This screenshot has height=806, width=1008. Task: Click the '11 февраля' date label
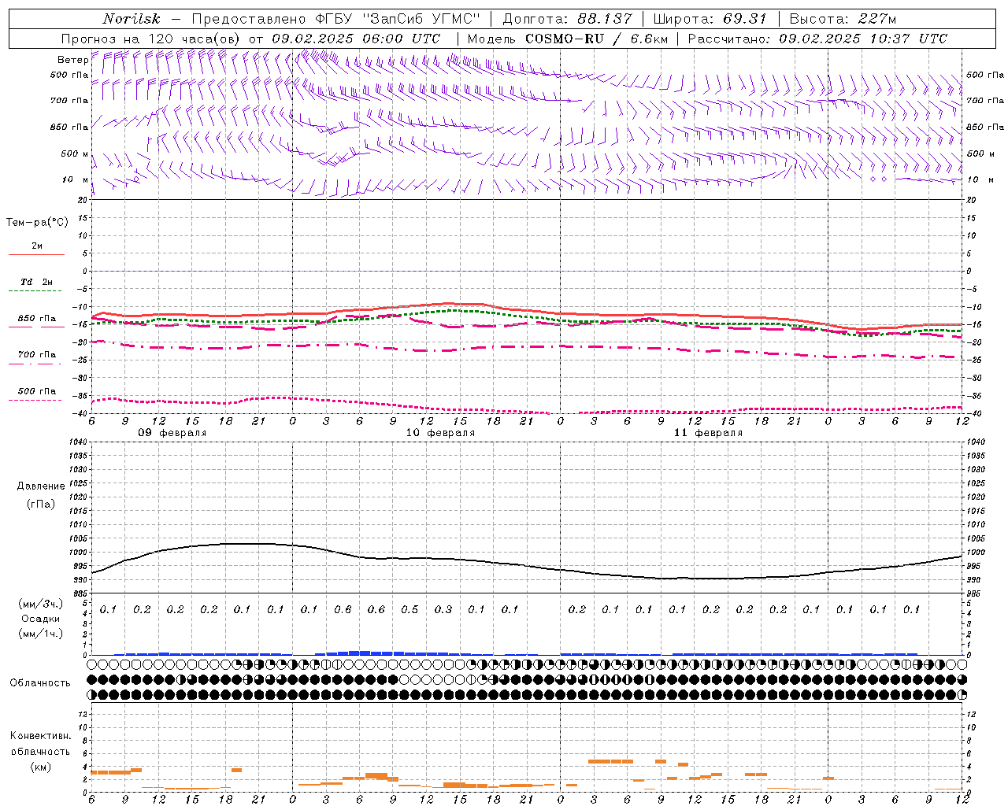pos(708,433)
